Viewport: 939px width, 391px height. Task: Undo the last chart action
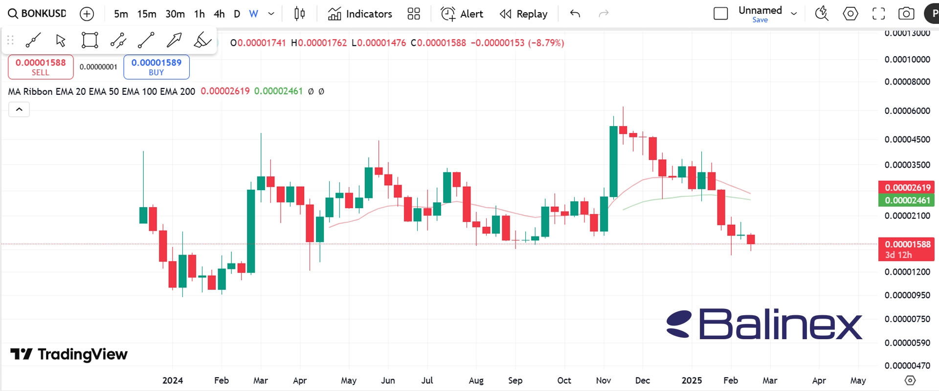tap(575, 14)
